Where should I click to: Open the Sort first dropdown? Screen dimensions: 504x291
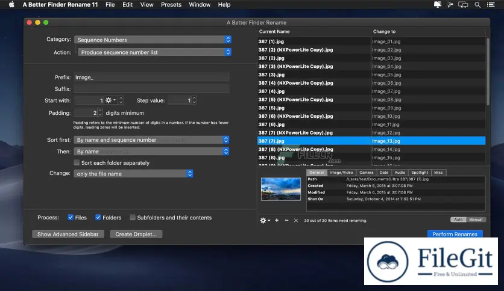tap(151, 139)
